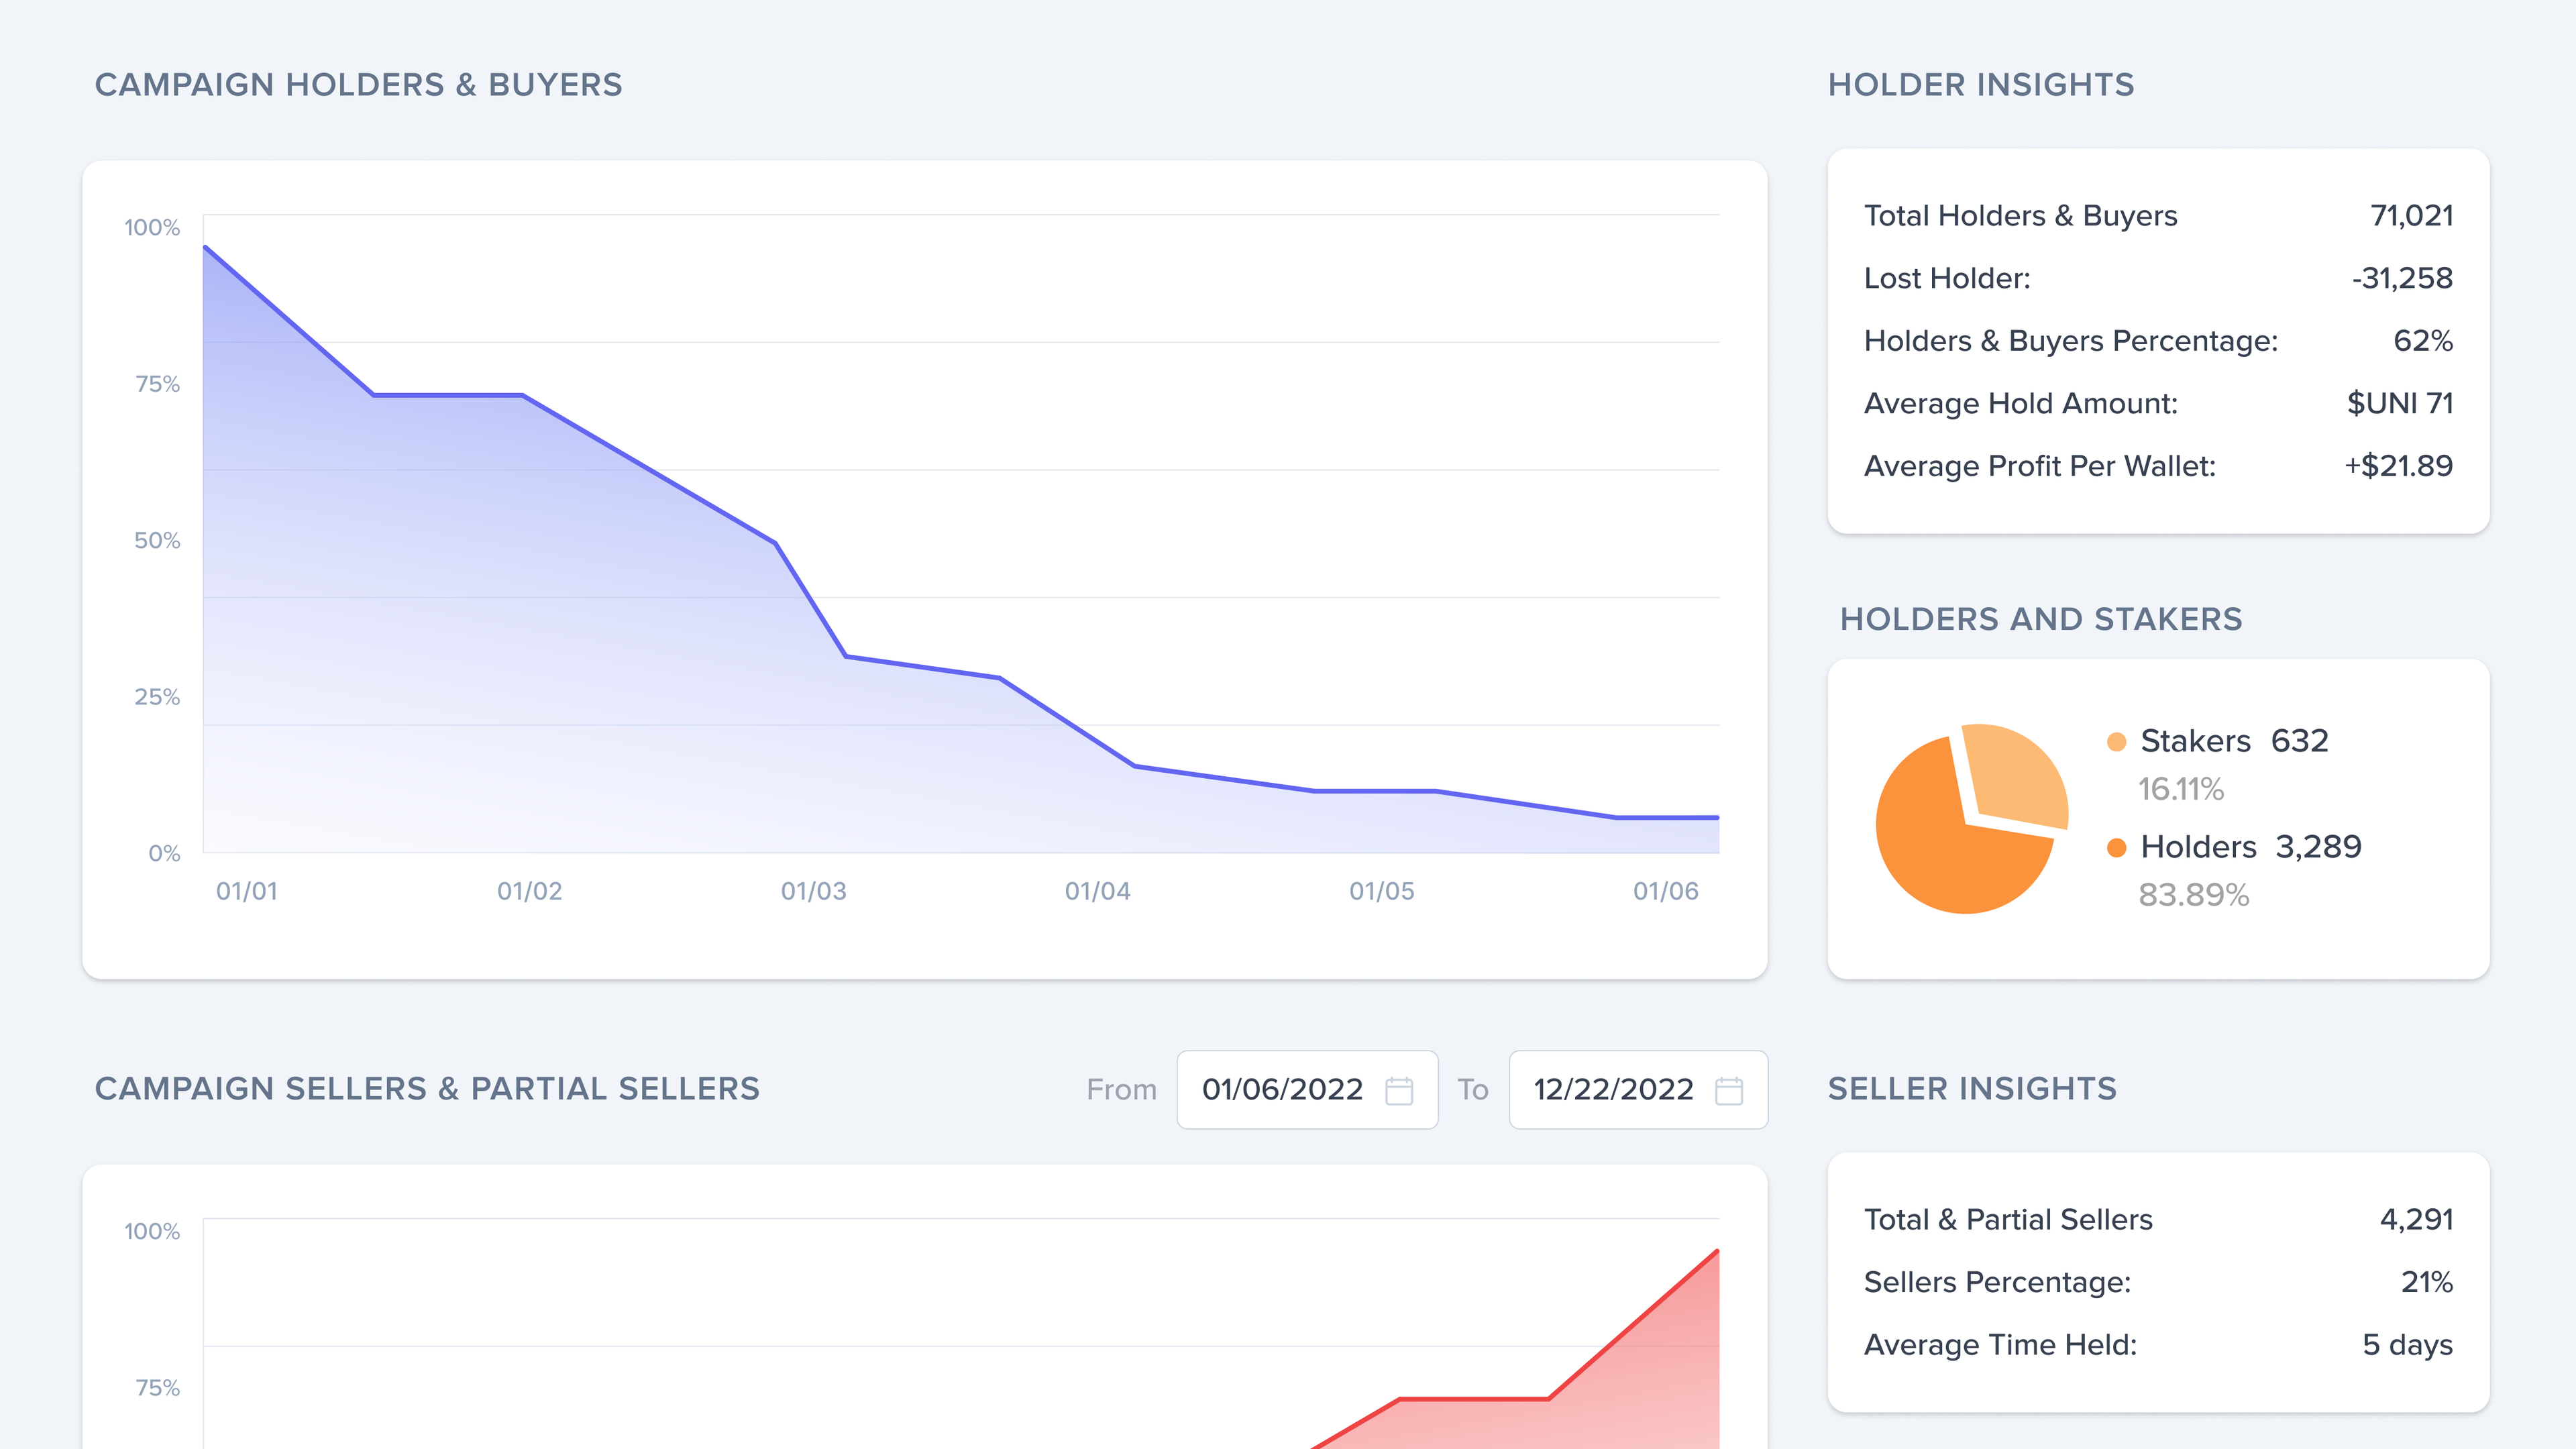Click the 01/01 x-axis label
The width and height of the screenshot is (2576, 1449).
pos(247,891)
